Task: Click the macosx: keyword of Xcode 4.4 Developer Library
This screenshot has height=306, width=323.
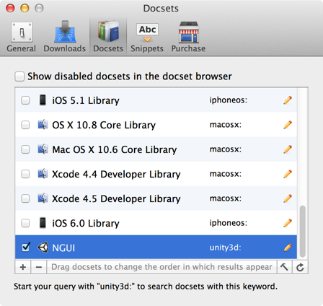Action: click(x=226, y=174)
